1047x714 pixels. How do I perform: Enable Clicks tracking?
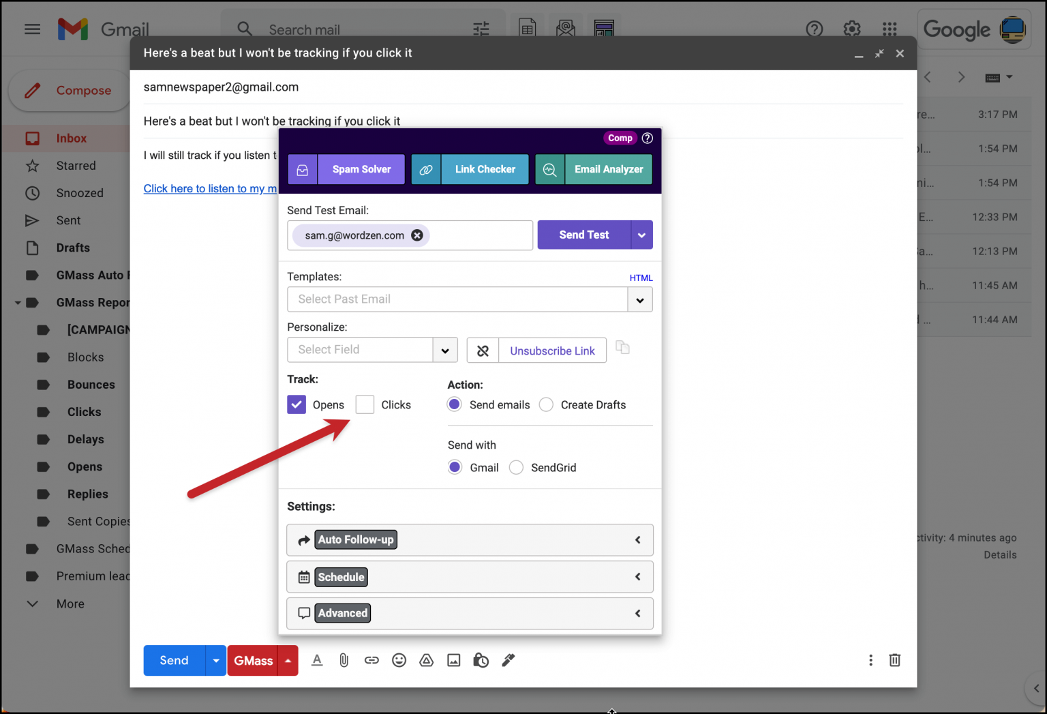tap(365, 404)
